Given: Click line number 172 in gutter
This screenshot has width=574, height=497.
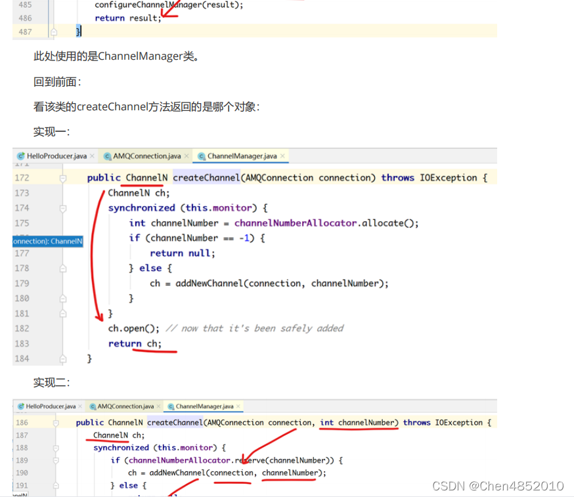Looking at the screenshot, I should pyautogui.click(x=22, y=178).
